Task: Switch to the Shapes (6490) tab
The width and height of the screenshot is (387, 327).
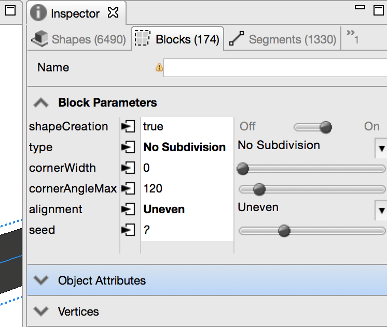Action: click(79, 39)
